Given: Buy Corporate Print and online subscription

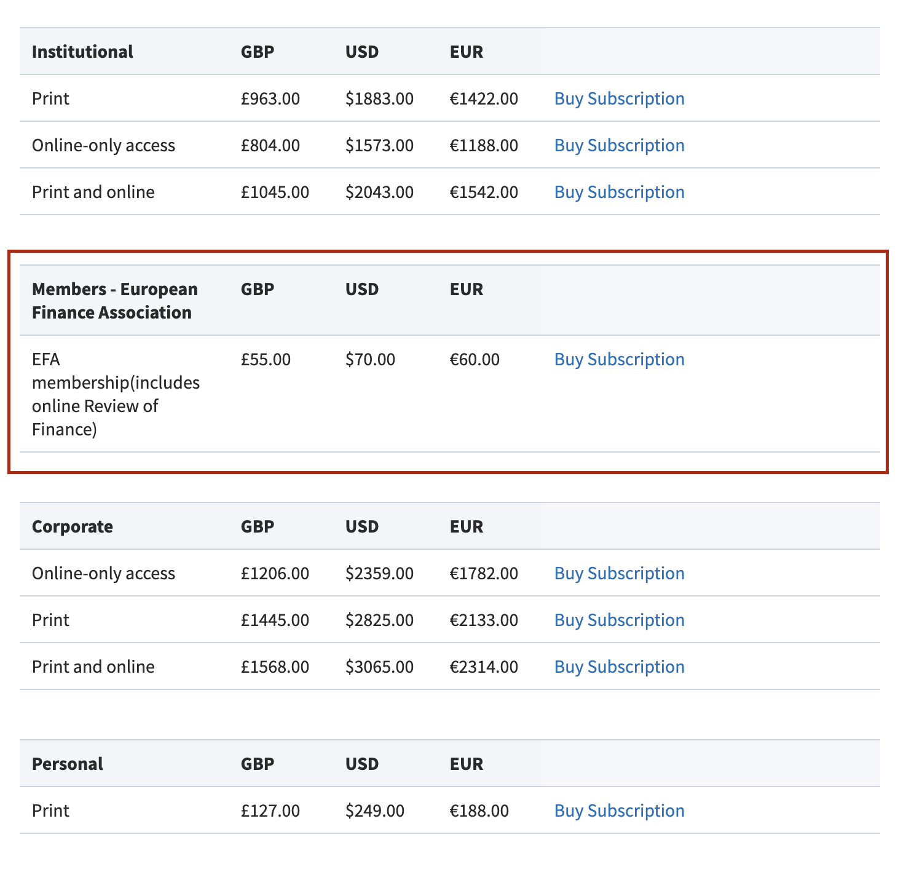Looking at the screenshot, I should 619,667.
